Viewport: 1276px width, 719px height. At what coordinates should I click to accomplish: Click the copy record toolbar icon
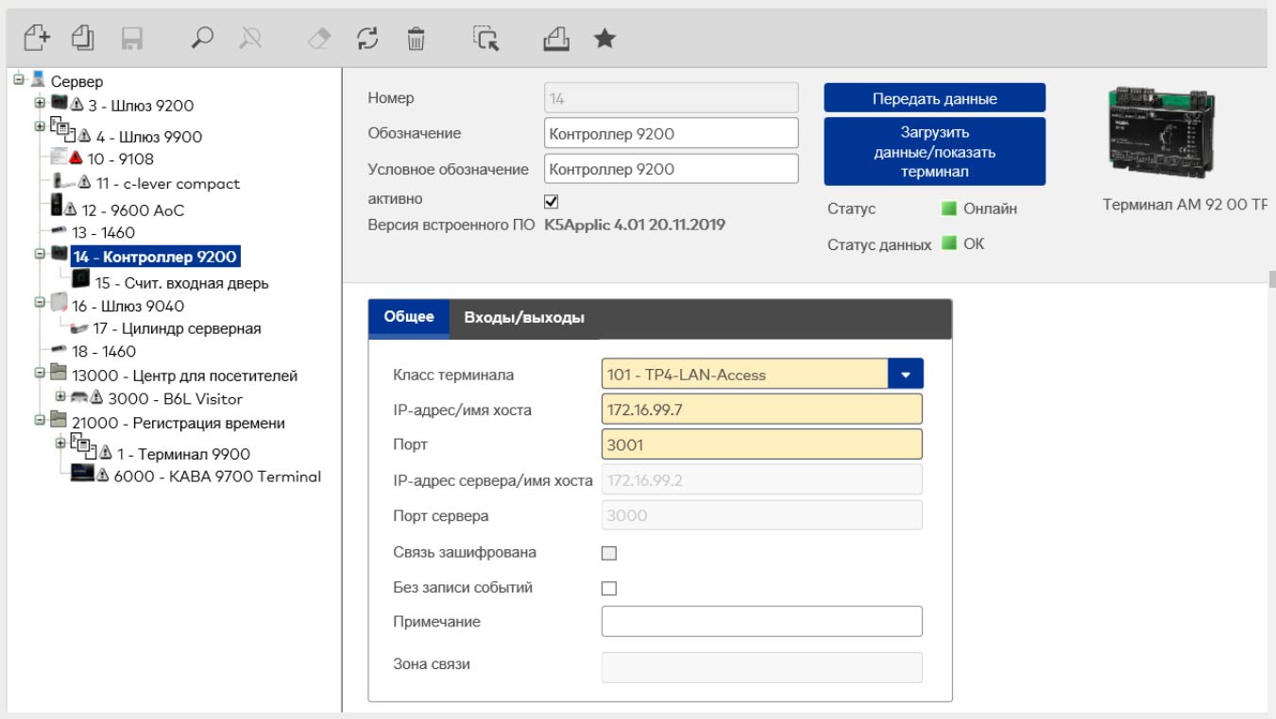[83, 38]
